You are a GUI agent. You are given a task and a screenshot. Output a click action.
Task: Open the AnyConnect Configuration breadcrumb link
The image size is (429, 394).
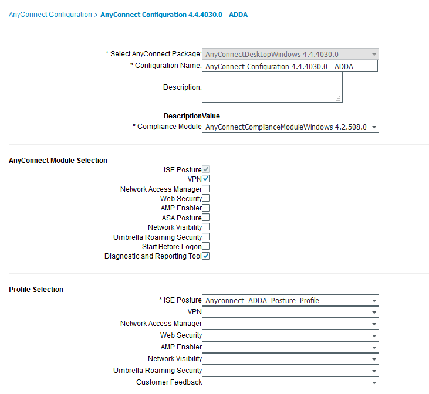(x=50, y=15)
